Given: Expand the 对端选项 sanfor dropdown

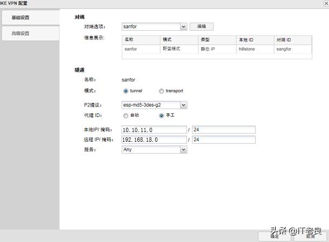Looking at the screenshot, I should point(184,26).
